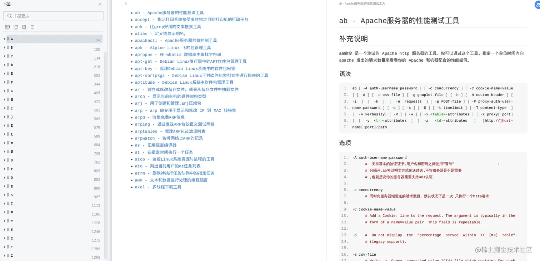Focus the 书签查找 search field
The width and height of the screenshot is (540, 261).
click(53, 16)
